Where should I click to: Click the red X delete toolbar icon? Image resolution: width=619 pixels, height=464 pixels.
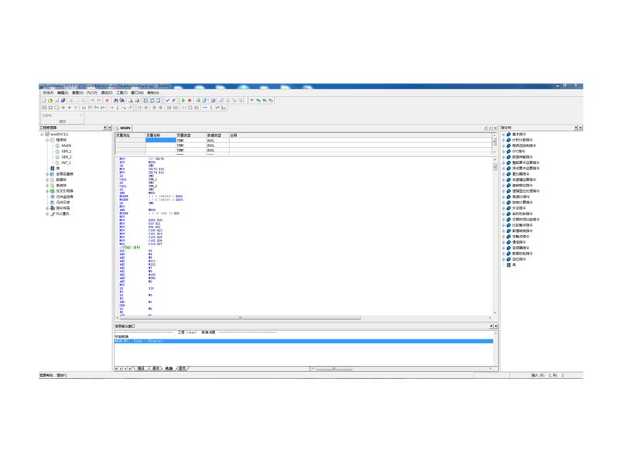[107, 101]
